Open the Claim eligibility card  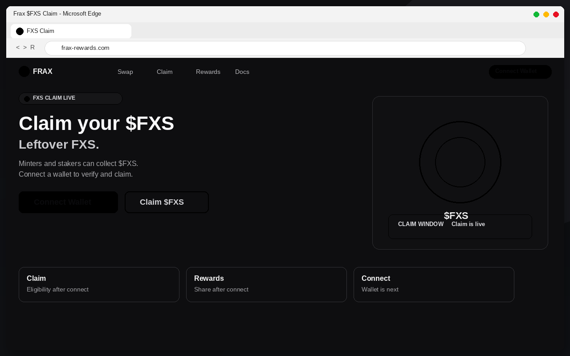99,284
